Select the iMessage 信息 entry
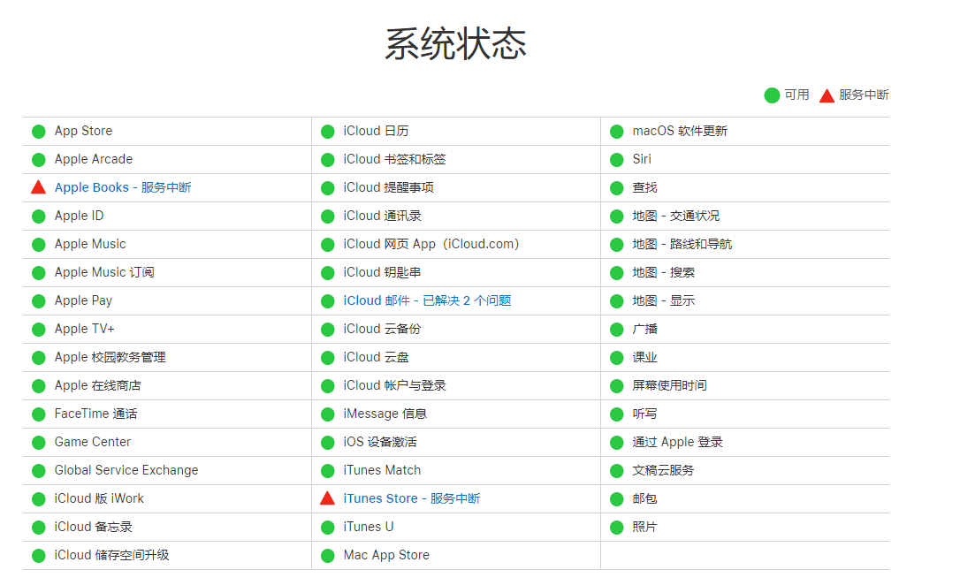960x585 pixels. click(391, 414)
